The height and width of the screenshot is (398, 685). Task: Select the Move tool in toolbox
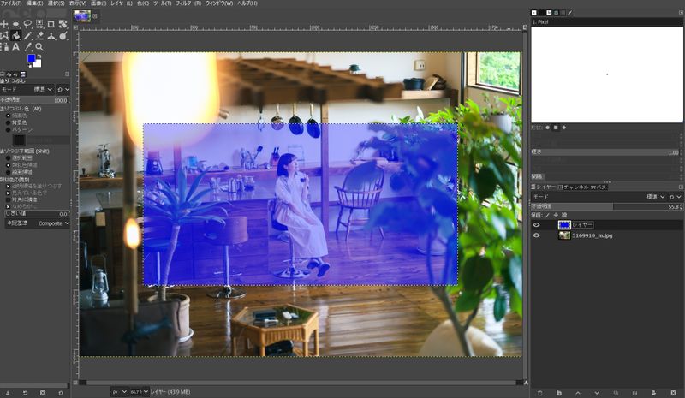4,24
